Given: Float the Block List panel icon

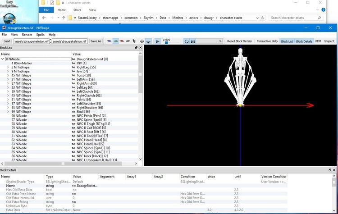Looking at the screenshot, I should click(136, 48).
